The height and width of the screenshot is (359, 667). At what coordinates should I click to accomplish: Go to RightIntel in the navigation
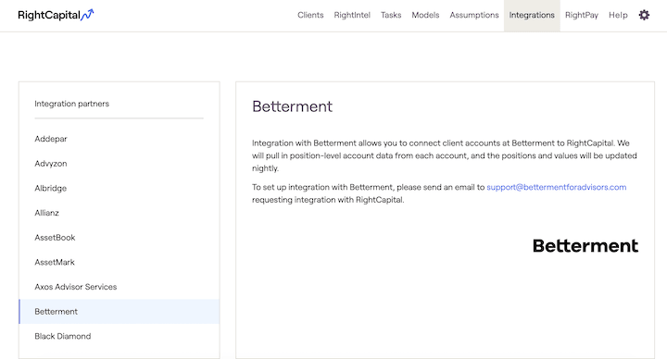352,15
